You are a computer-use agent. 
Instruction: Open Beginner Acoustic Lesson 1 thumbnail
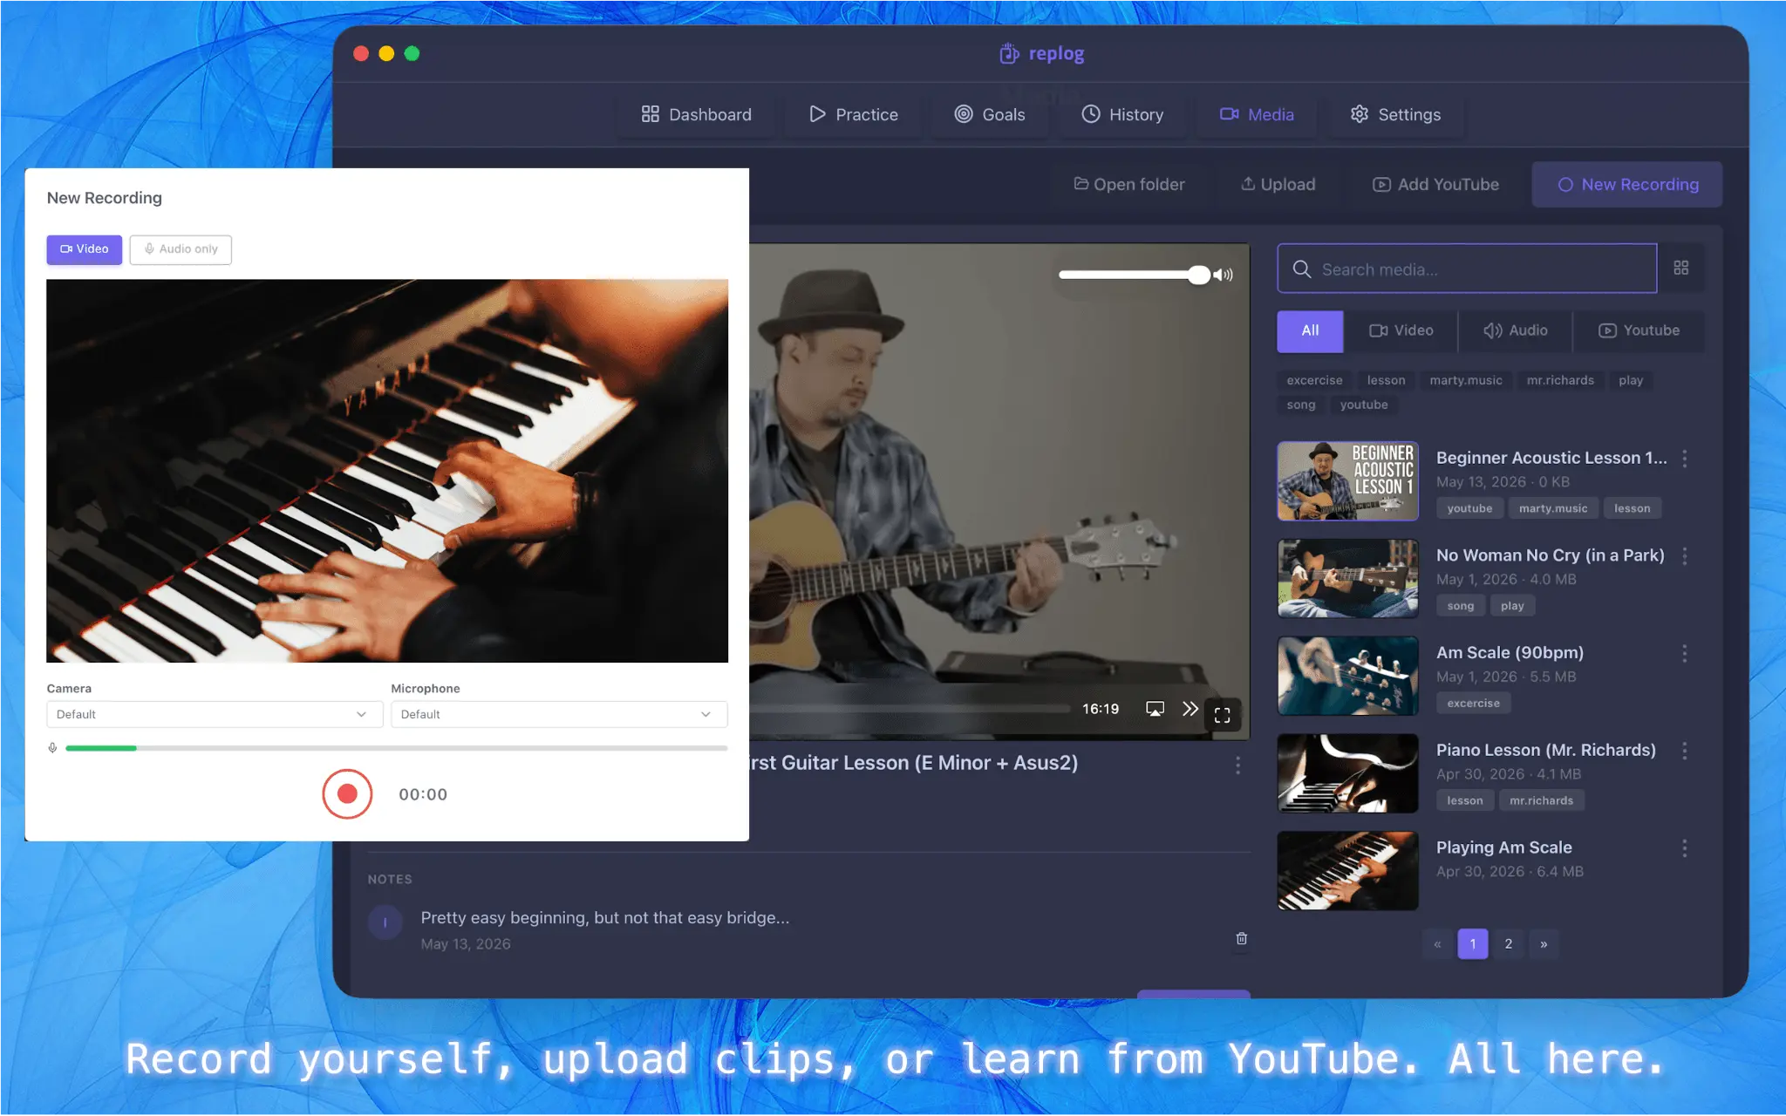(1347, 480)
